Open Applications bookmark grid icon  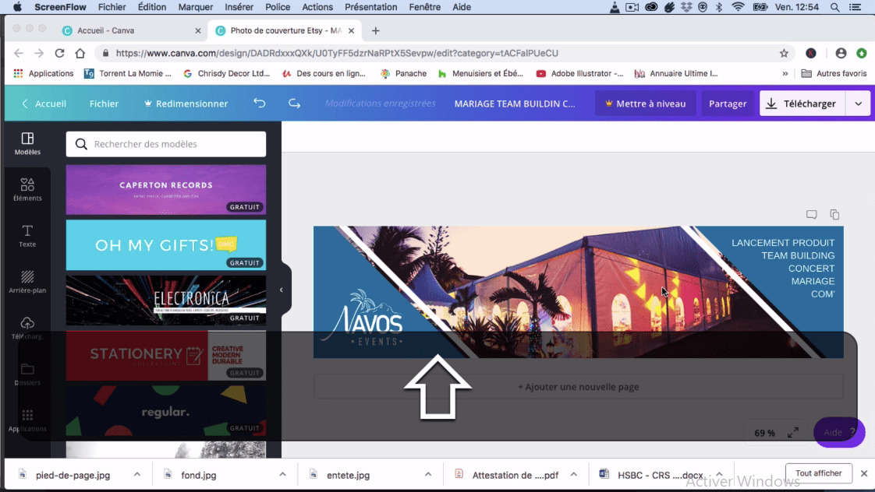[x=19, y=73]
